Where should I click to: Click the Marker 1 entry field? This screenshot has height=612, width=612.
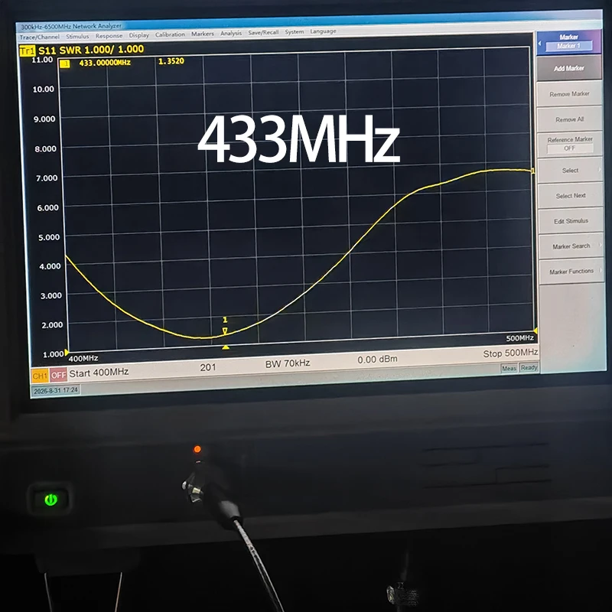[x=568, y=46]
